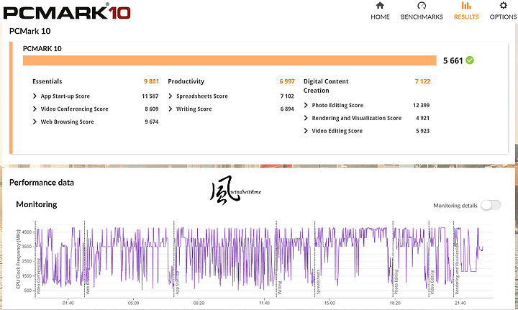Click the Performance data heading

pyautogui.click(x=42, y=183)
